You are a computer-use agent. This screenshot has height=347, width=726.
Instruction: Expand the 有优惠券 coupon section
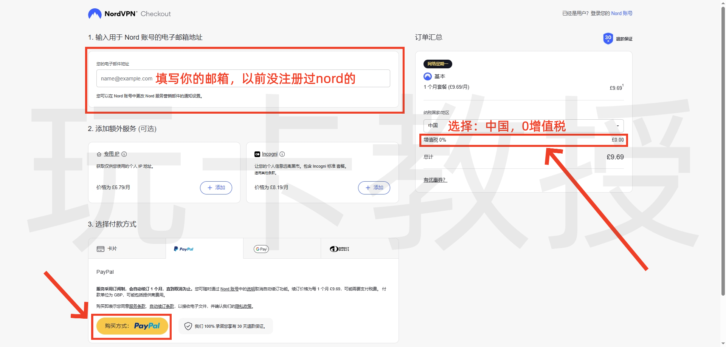[434, 180]
